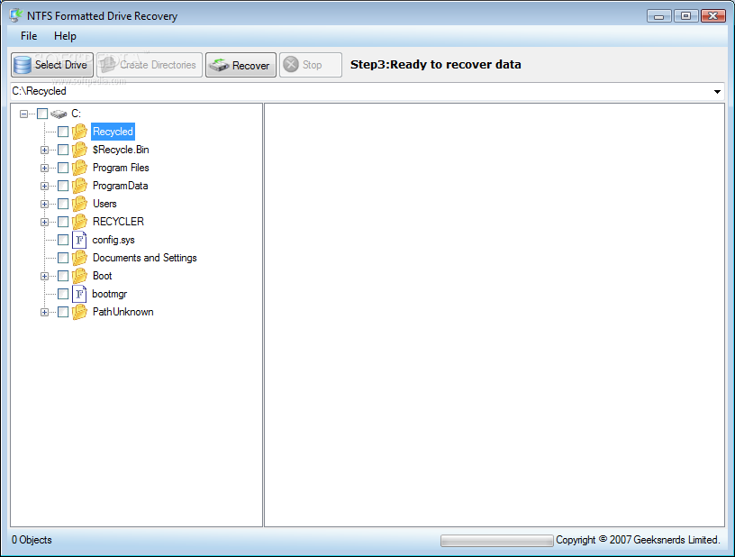This screenshot has height=557, width=735.
Task: Click the Recover drive icon
Action: (219, 65)
